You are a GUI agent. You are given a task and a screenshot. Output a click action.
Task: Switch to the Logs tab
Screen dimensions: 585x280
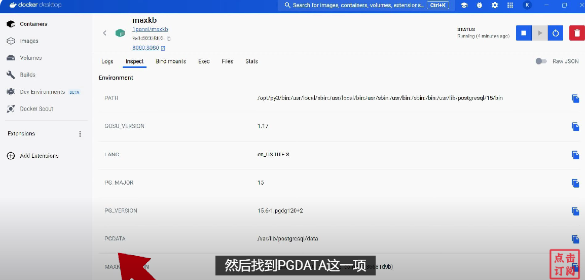(107, 61)
